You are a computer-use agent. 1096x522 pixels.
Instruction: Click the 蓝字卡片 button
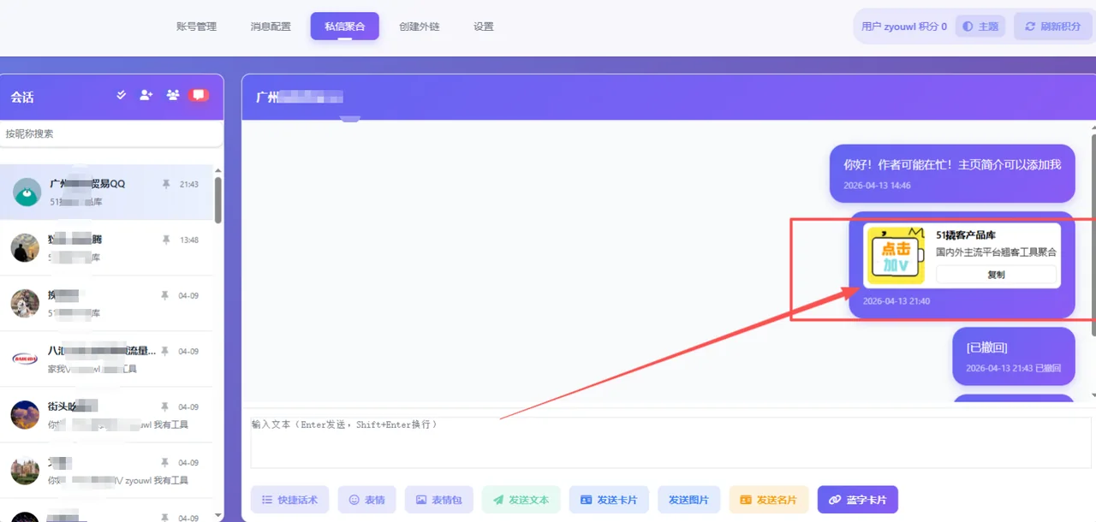[x=858, y=500]
